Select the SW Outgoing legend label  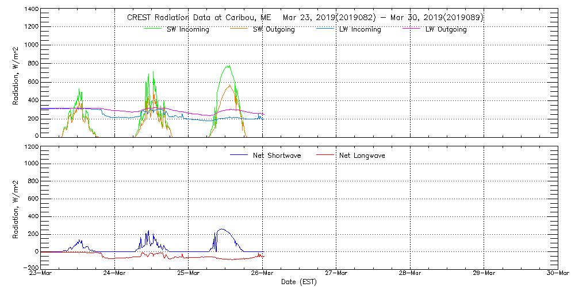pos(274,29)
